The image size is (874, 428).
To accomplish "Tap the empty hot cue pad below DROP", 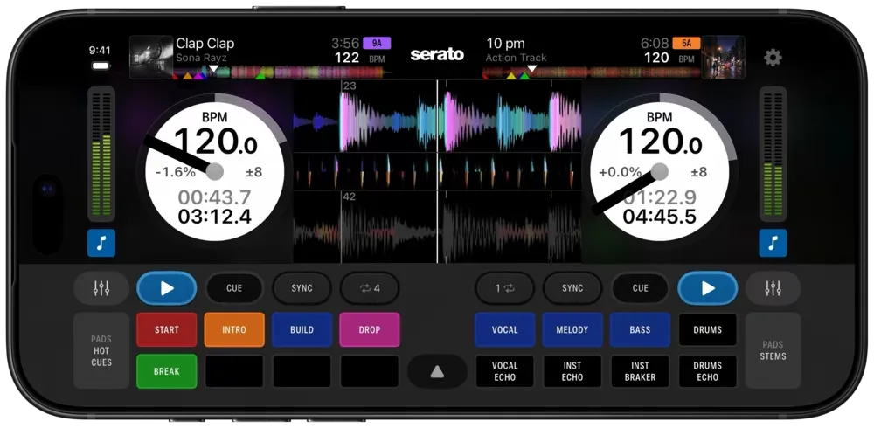I will pos(370,371).
